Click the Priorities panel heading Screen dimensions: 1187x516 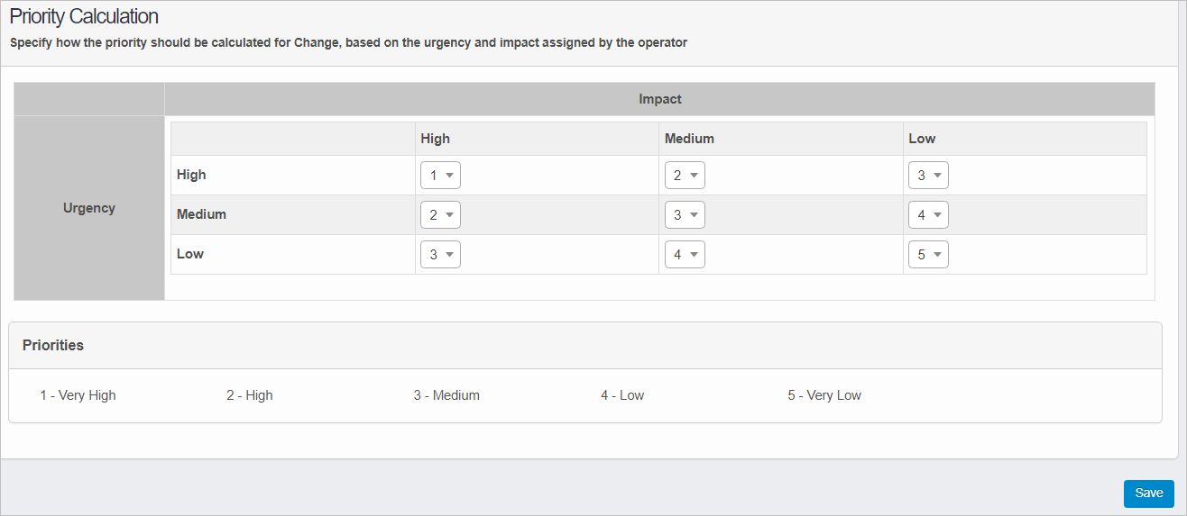tap(53, 345)
